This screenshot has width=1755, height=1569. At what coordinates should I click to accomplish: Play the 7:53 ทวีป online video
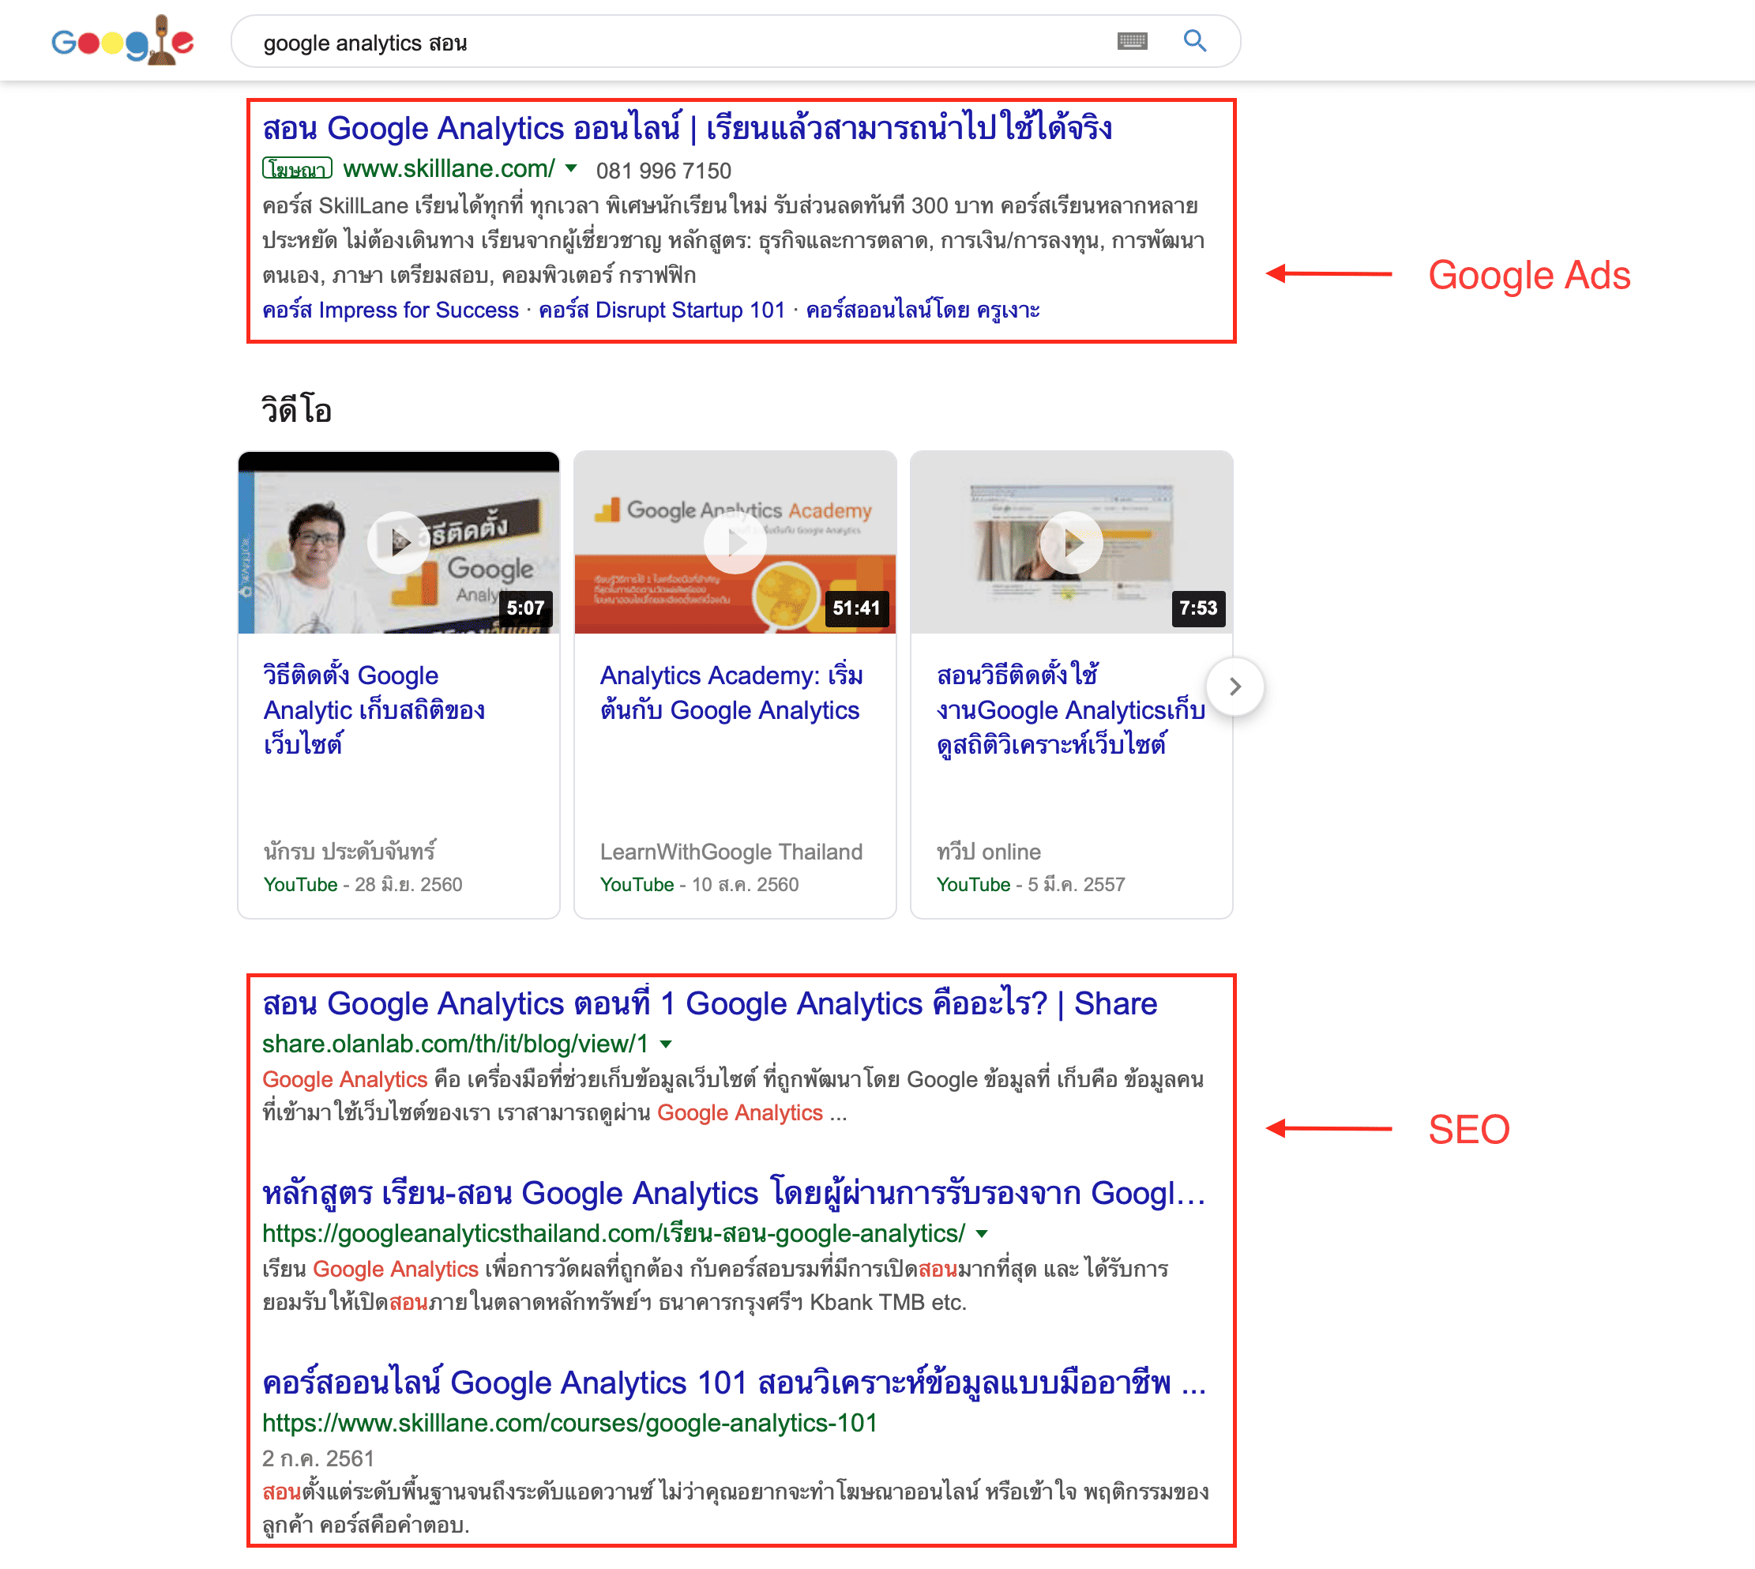pos(1072,541)
